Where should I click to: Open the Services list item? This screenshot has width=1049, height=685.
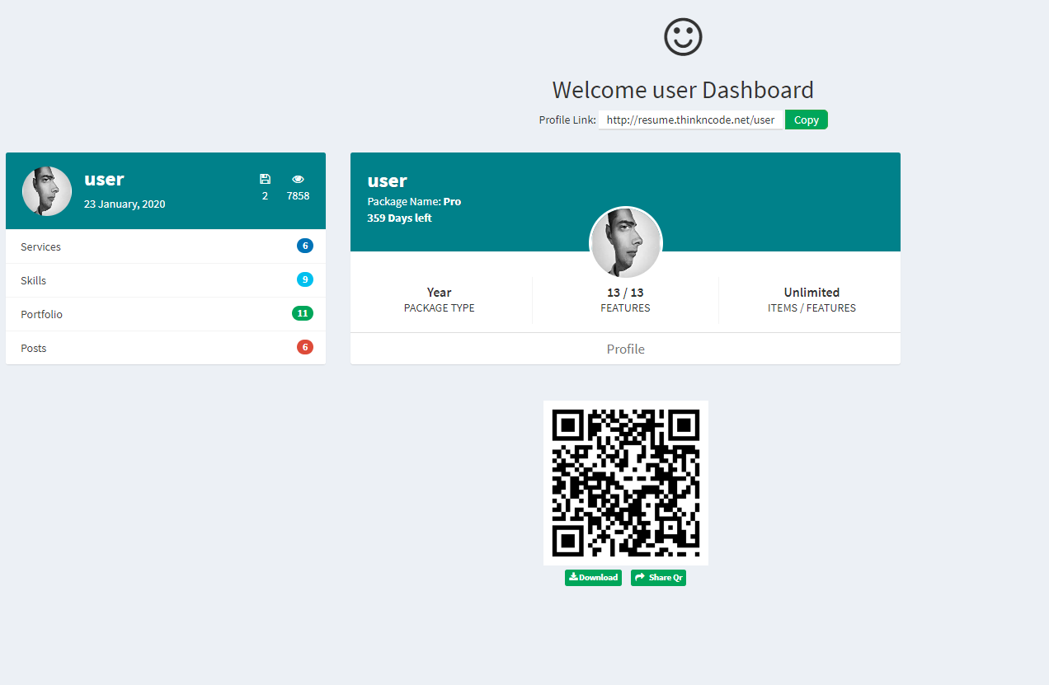click(166, 246)
